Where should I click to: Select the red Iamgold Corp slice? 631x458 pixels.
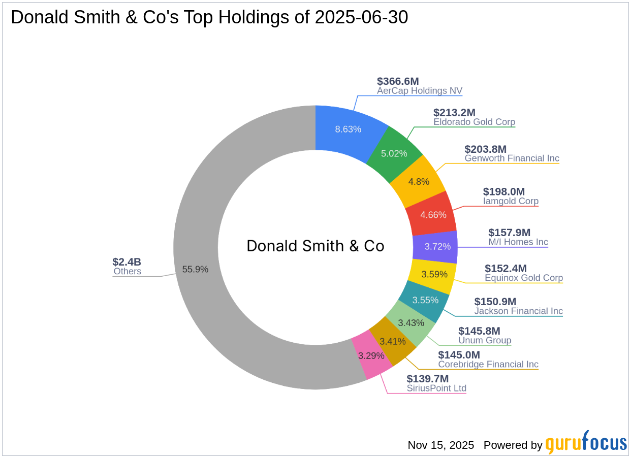434,215
